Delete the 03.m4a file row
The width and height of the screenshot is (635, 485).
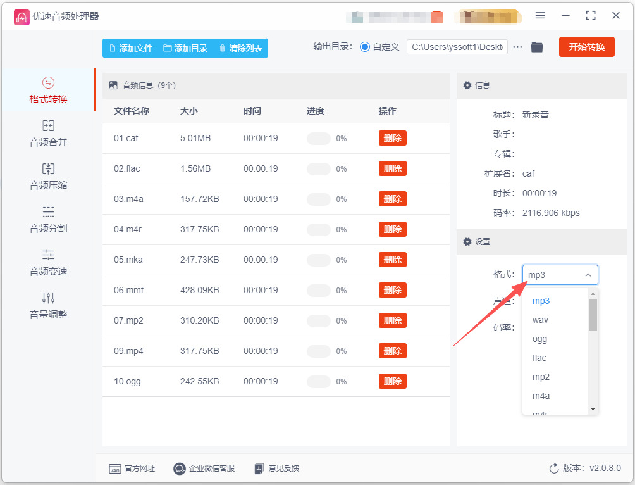[x=392, y=199]
